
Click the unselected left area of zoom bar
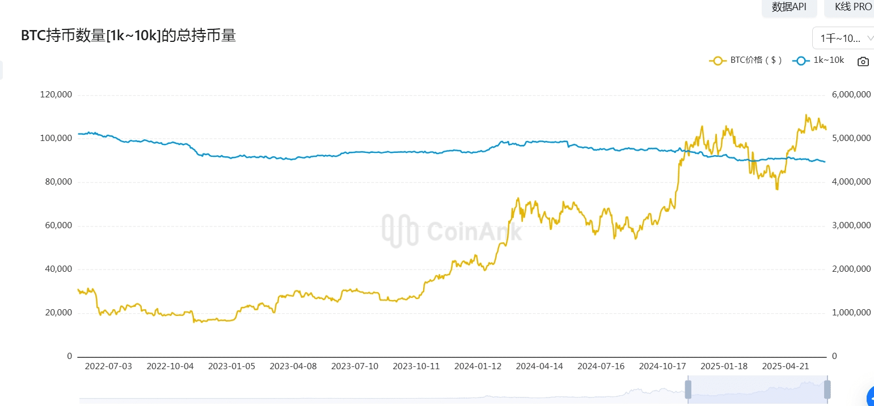380,391
